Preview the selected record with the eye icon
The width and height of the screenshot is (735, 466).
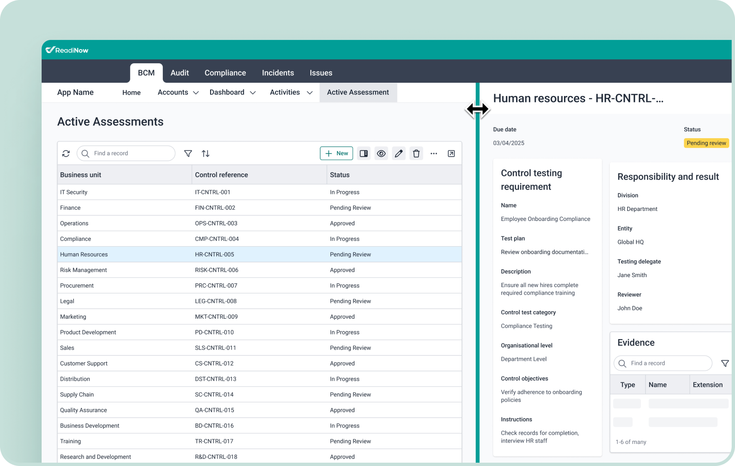(381, 153)
